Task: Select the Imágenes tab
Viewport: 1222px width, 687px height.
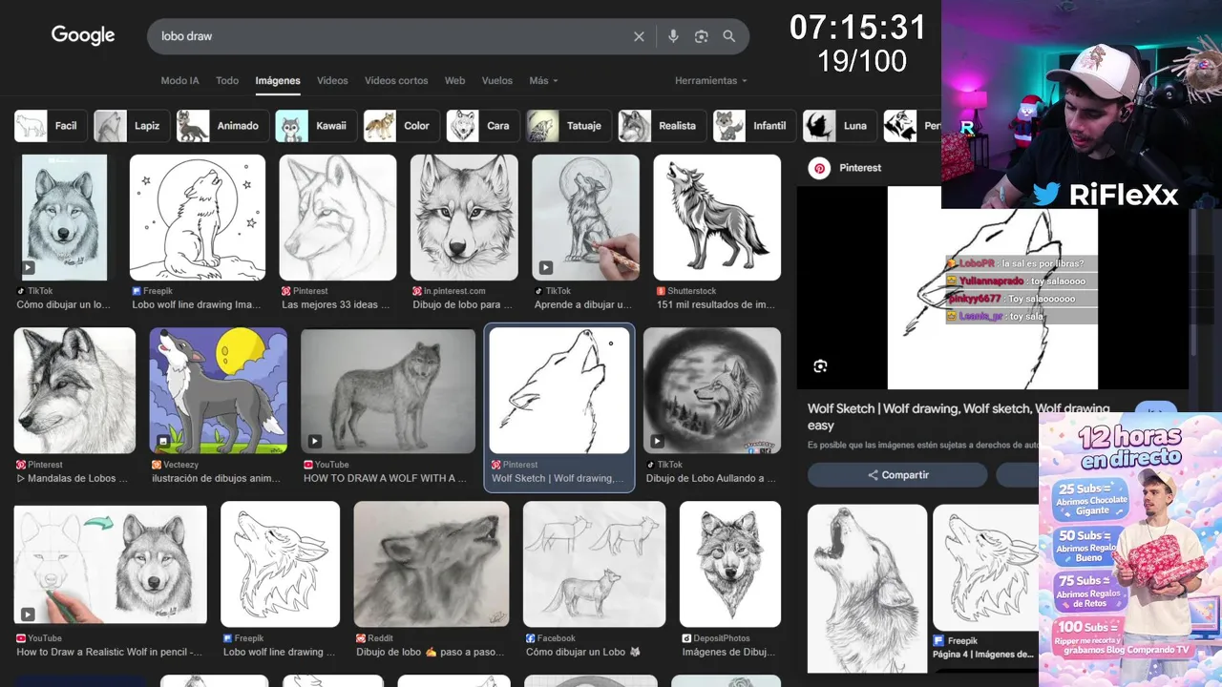Action: coord(278,81)
